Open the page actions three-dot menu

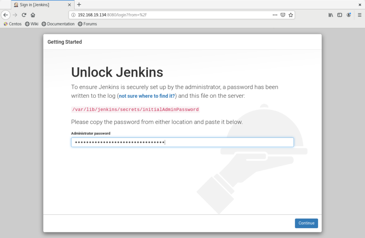pyautogui.click(x=275, y=15)
